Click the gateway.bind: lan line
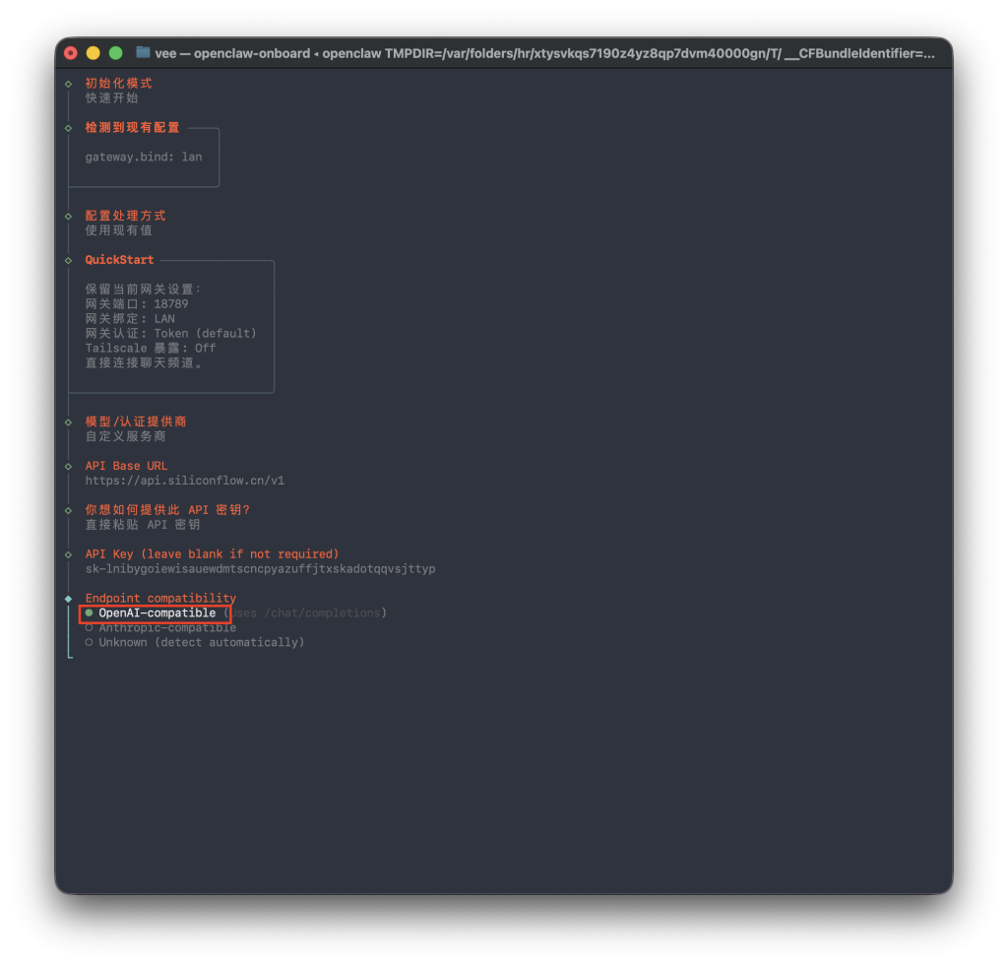The height and width of the screenshot is (967, 1008). [x=143, y=157]
